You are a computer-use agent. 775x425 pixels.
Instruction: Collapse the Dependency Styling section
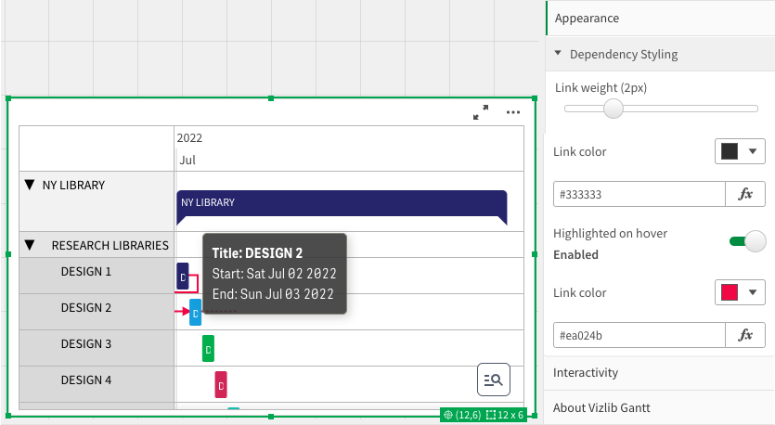click(x=558, y=53)
